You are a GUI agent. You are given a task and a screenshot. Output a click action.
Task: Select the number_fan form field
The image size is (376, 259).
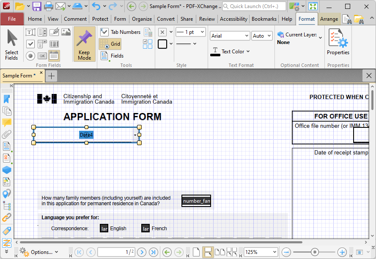[x=196, y=201]
